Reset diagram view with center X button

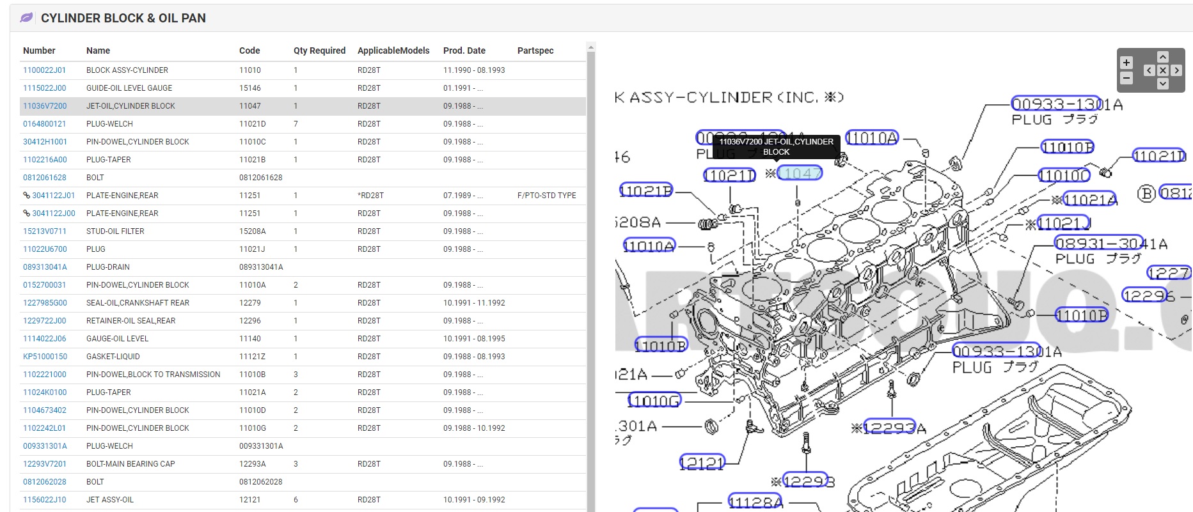(x=1163, y=70)
